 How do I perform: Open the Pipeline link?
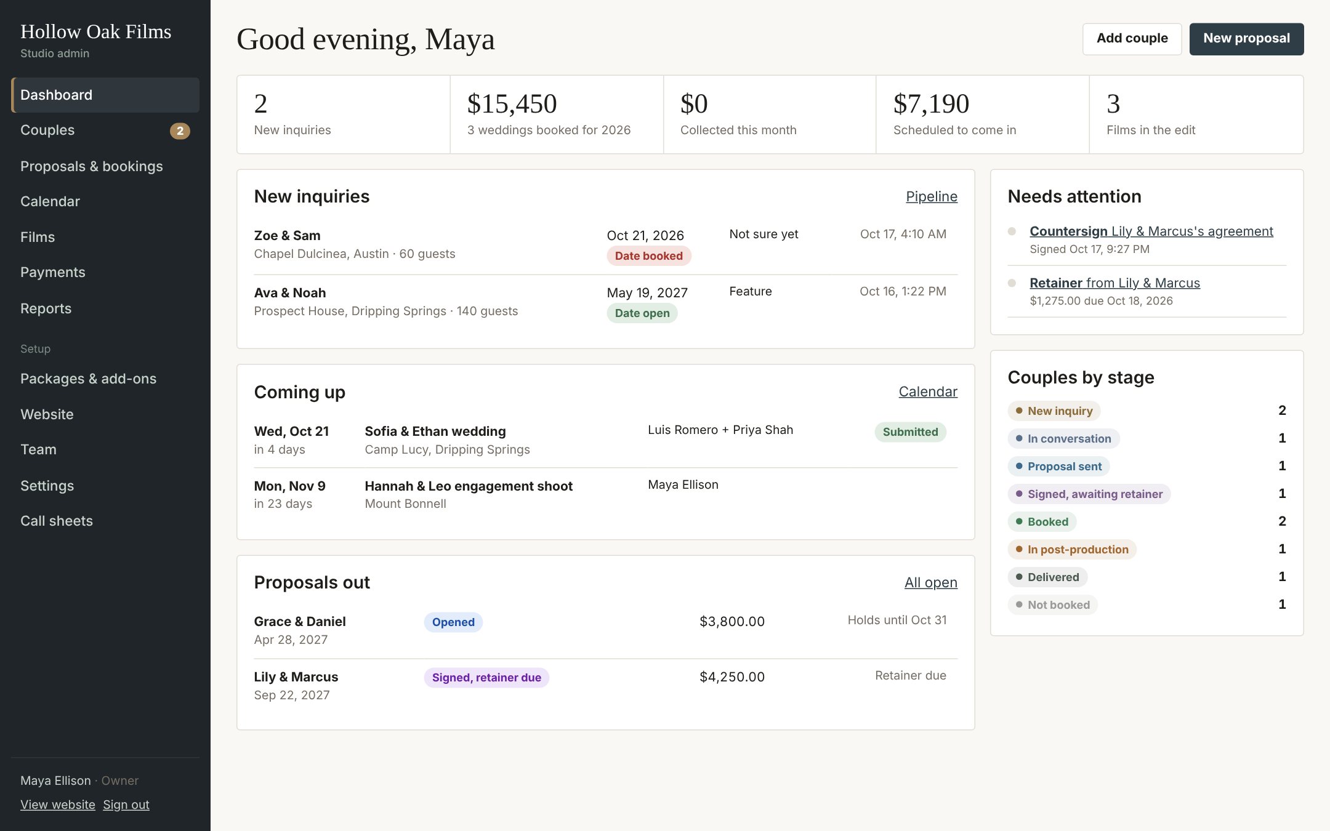click(931, 196)
